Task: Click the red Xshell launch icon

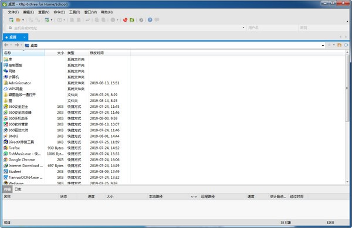Action: coord(126,20)
